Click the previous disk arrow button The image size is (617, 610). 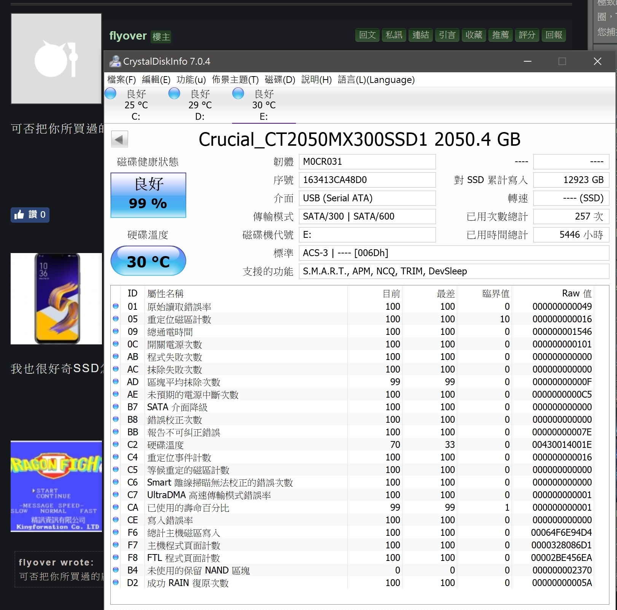(119, 139)
